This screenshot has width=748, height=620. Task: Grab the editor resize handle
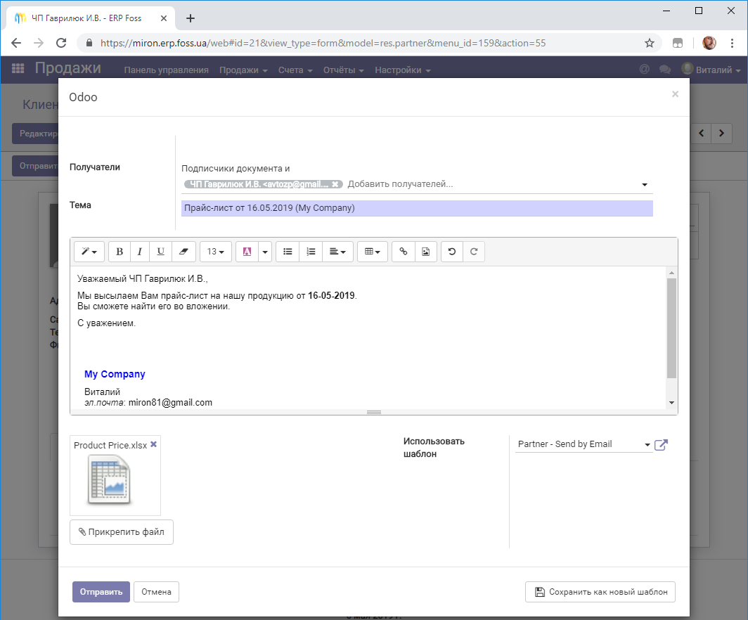[373, 412]
